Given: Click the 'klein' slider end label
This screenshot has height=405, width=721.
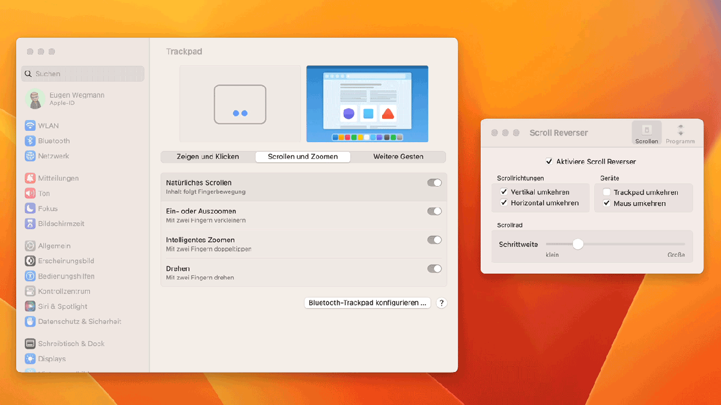Looking at the screenshot, I should coord(552,255).
